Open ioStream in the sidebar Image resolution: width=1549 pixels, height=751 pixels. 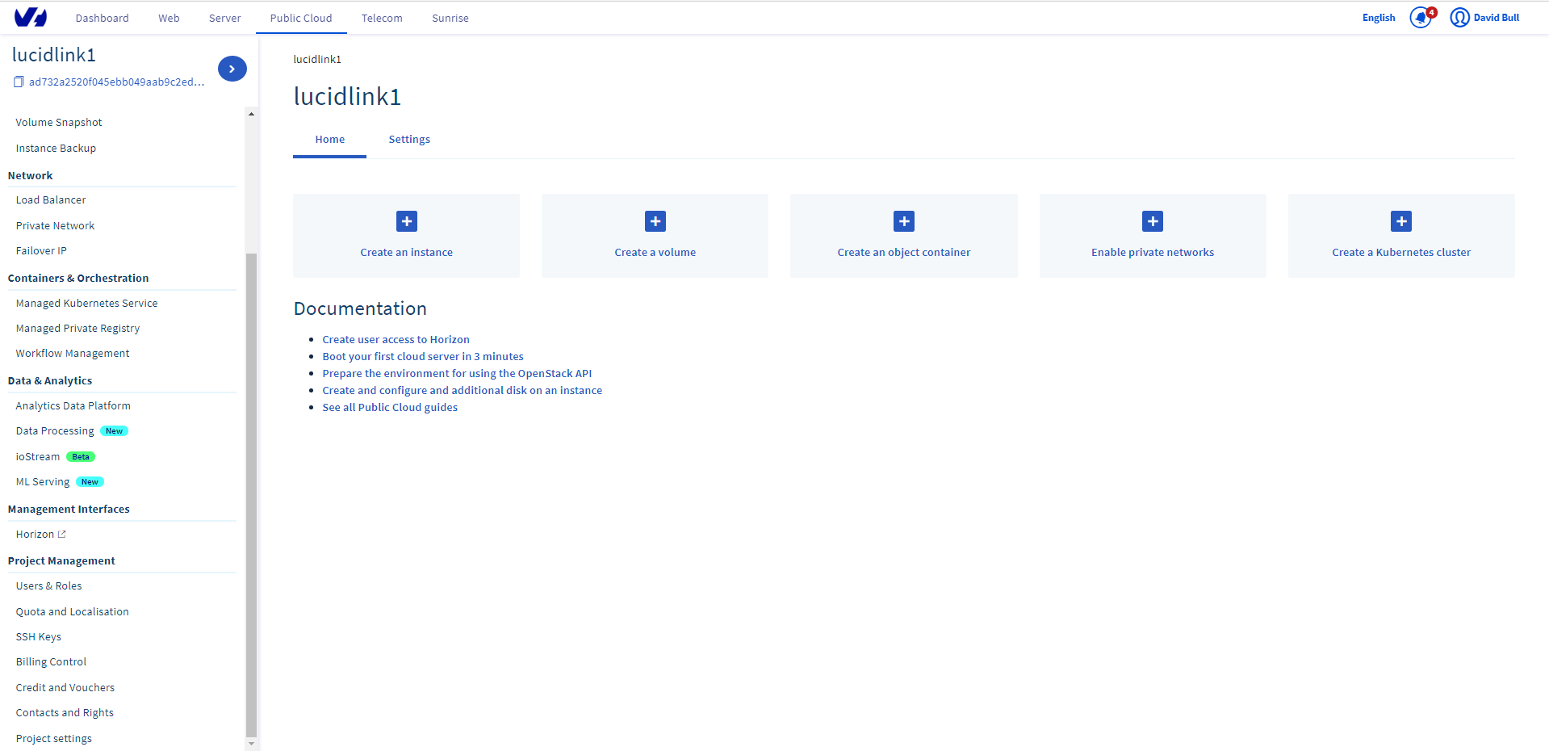(x=38, y=456)
